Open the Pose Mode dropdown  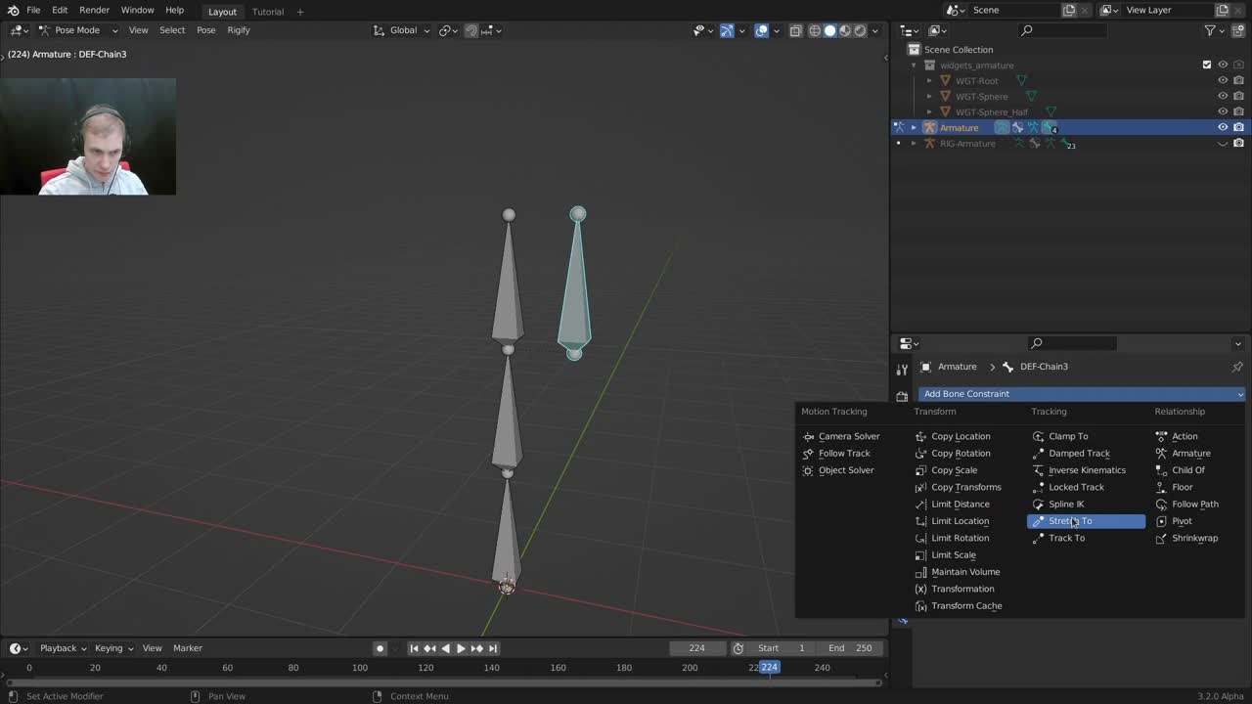tap(76, 30)
